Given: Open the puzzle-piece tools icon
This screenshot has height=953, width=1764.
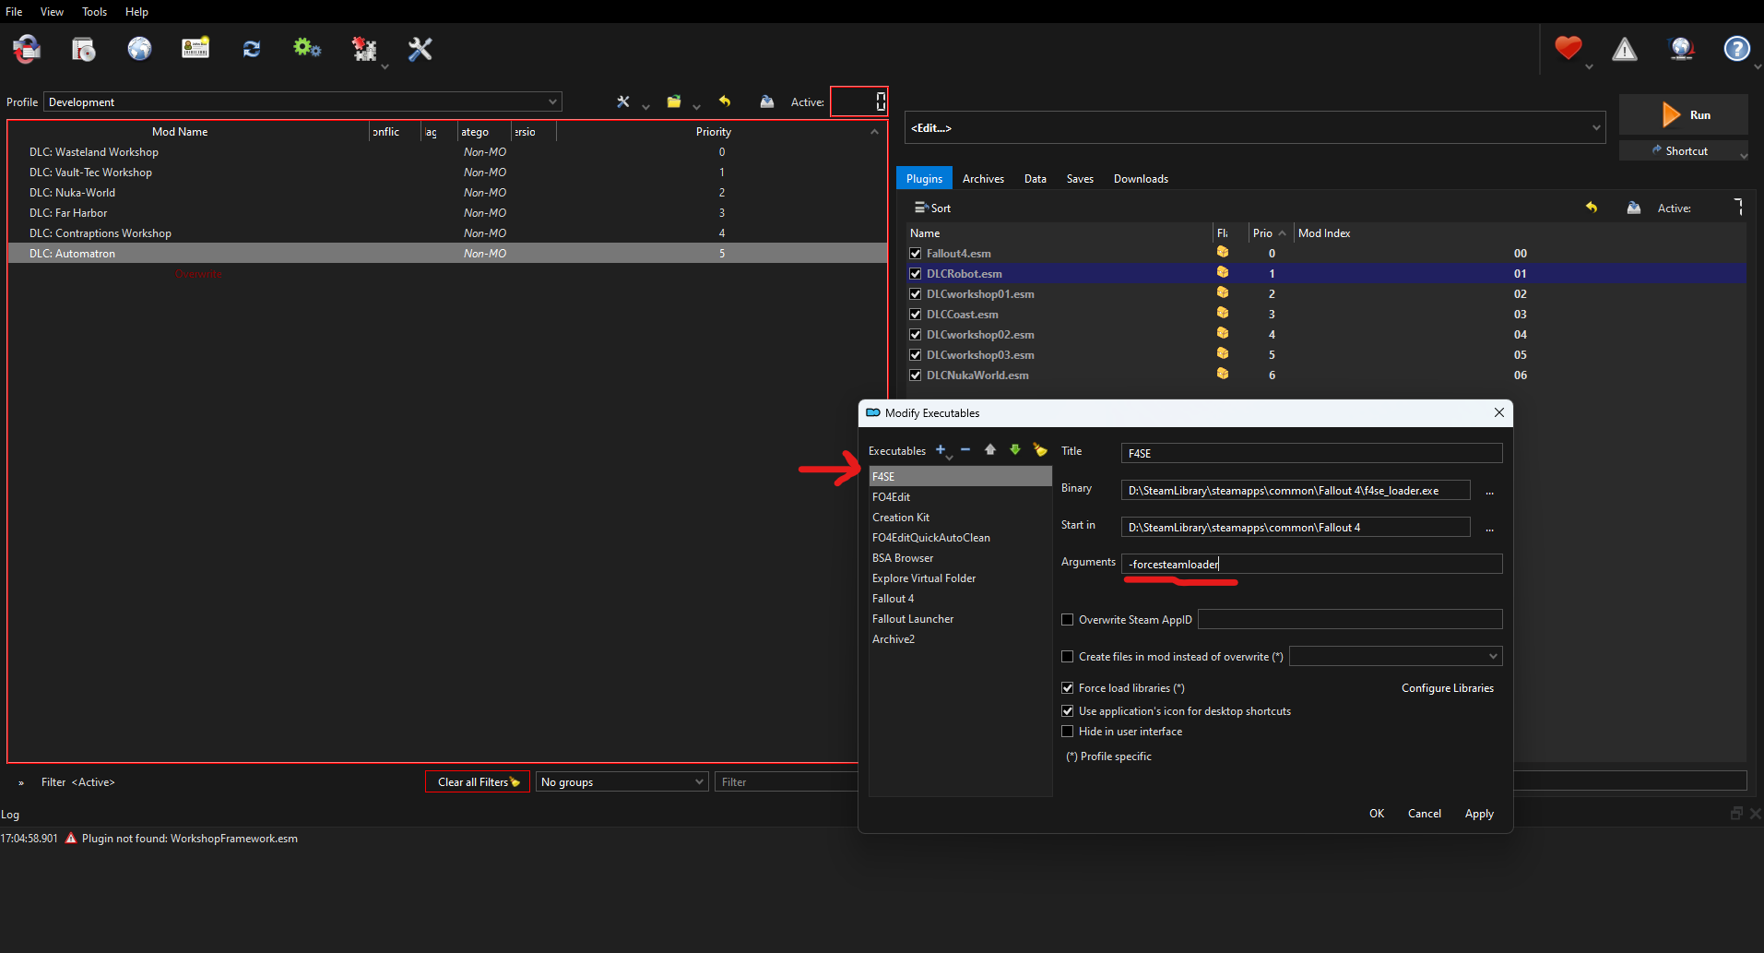Looking at the screenshot, I should [364, 49].
